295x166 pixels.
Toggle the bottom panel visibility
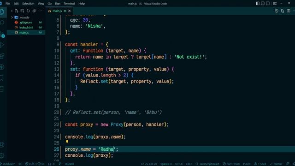(x=263, y=3)
